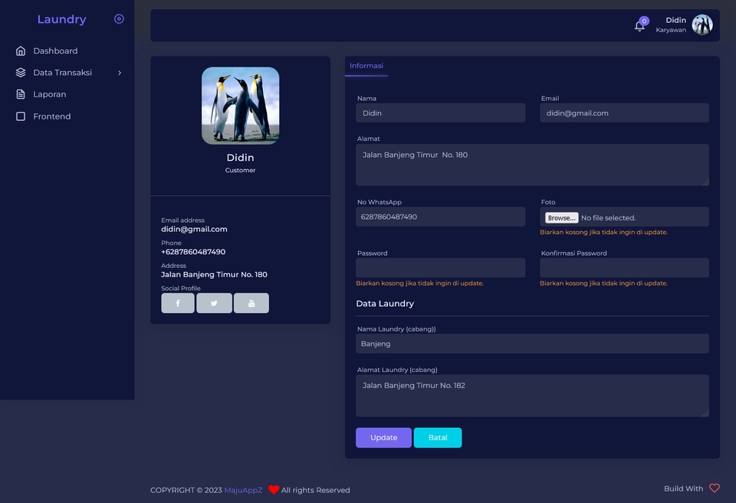736x503 pixels.
Task: Open the Didin user avatar menu
Action: click(702, 24)
